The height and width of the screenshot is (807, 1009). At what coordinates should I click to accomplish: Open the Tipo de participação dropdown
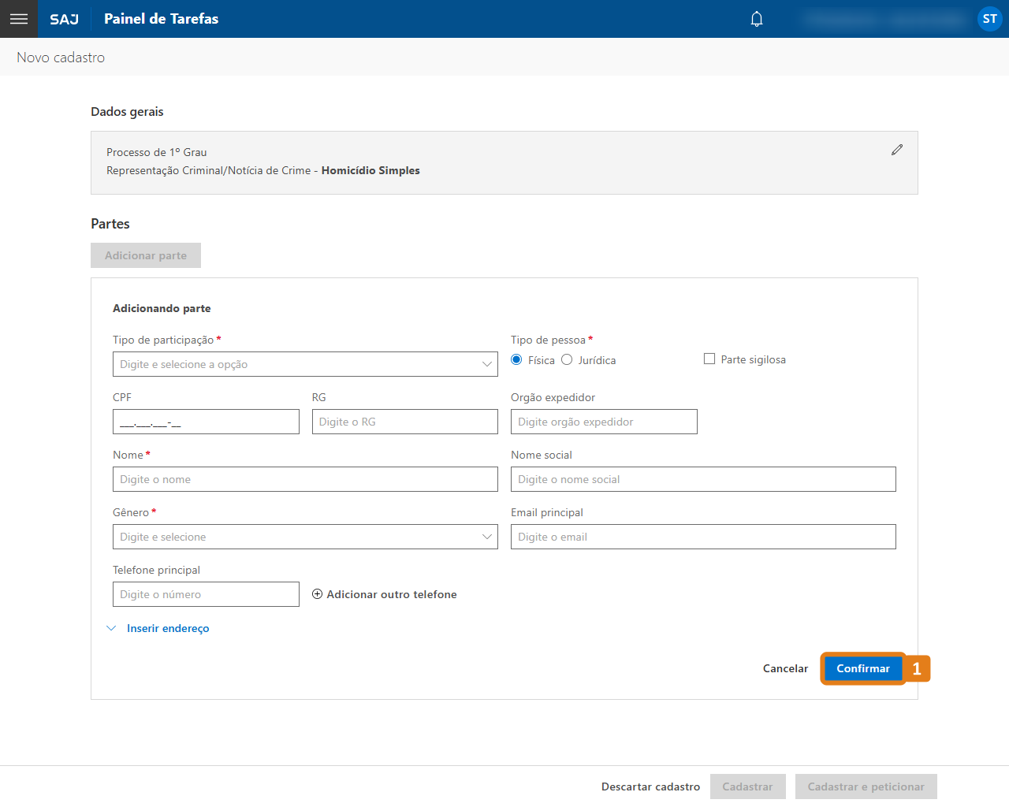tap(305, 364)
